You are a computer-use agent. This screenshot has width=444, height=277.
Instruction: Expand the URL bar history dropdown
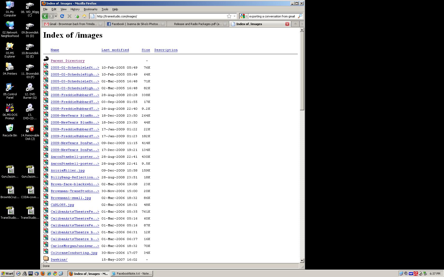pos(234,16)
